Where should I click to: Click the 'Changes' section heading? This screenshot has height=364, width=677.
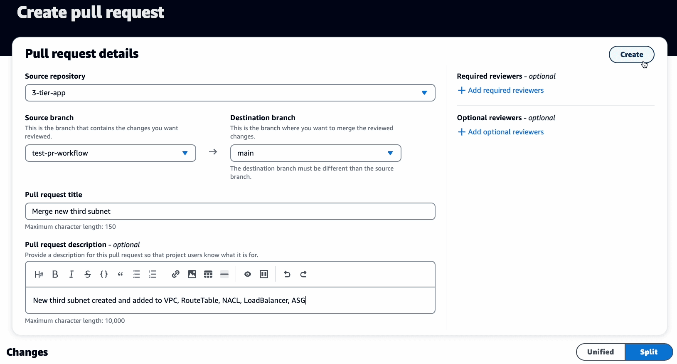27,352
